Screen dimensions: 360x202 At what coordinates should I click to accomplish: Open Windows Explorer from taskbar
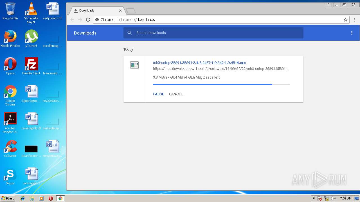(x=32, y=198)
